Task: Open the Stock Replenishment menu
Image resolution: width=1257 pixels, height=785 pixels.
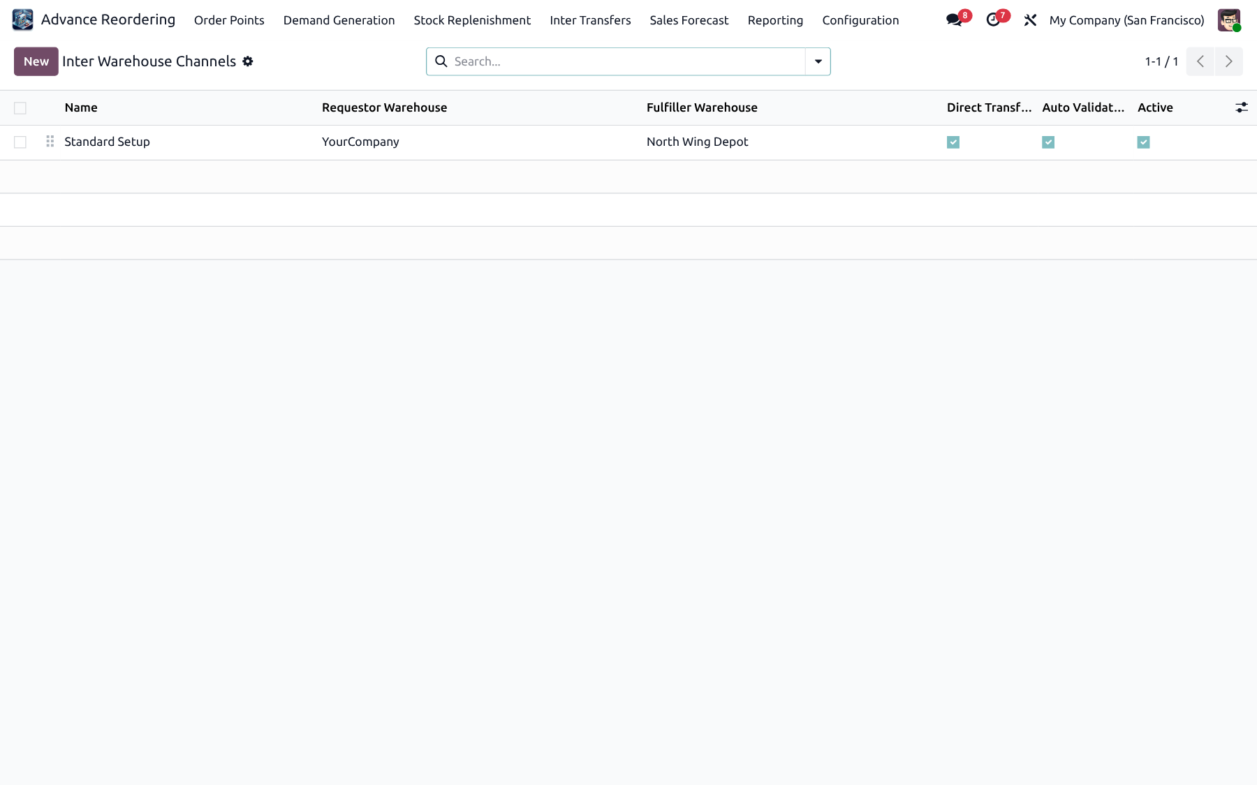Action: point(472,20)
